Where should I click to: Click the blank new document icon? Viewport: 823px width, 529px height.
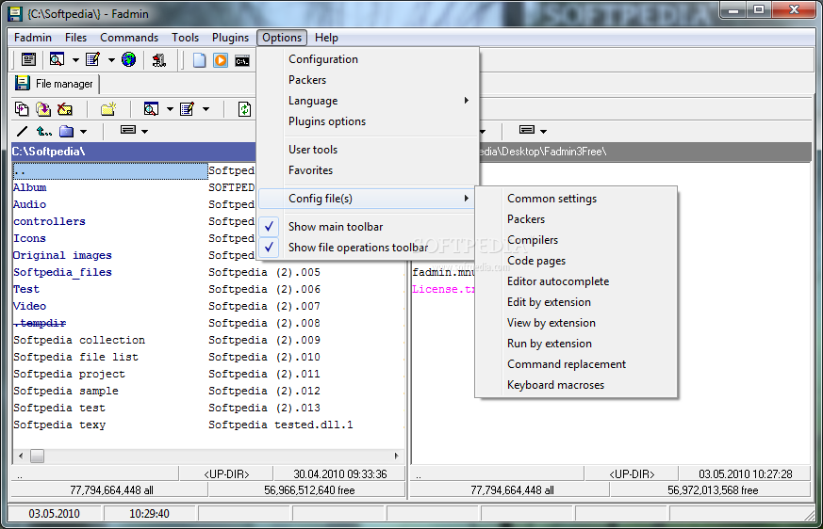click(x=200, y=60)
